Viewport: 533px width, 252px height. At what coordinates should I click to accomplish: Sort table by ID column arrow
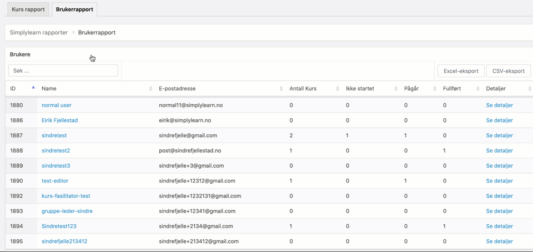coord(33,88)
